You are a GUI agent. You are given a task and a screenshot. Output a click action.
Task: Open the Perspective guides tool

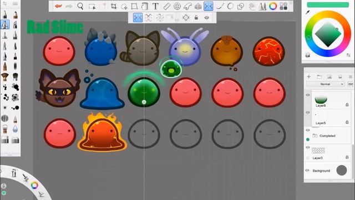click(198, 6)
